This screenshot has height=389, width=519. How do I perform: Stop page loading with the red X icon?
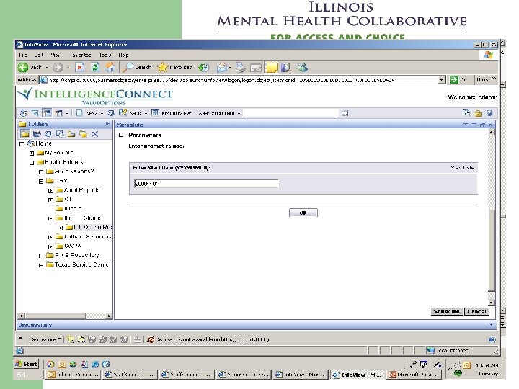[79, 68]
